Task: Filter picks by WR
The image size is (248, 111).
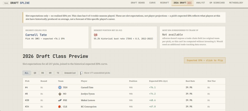Action: tap(50, 73)
